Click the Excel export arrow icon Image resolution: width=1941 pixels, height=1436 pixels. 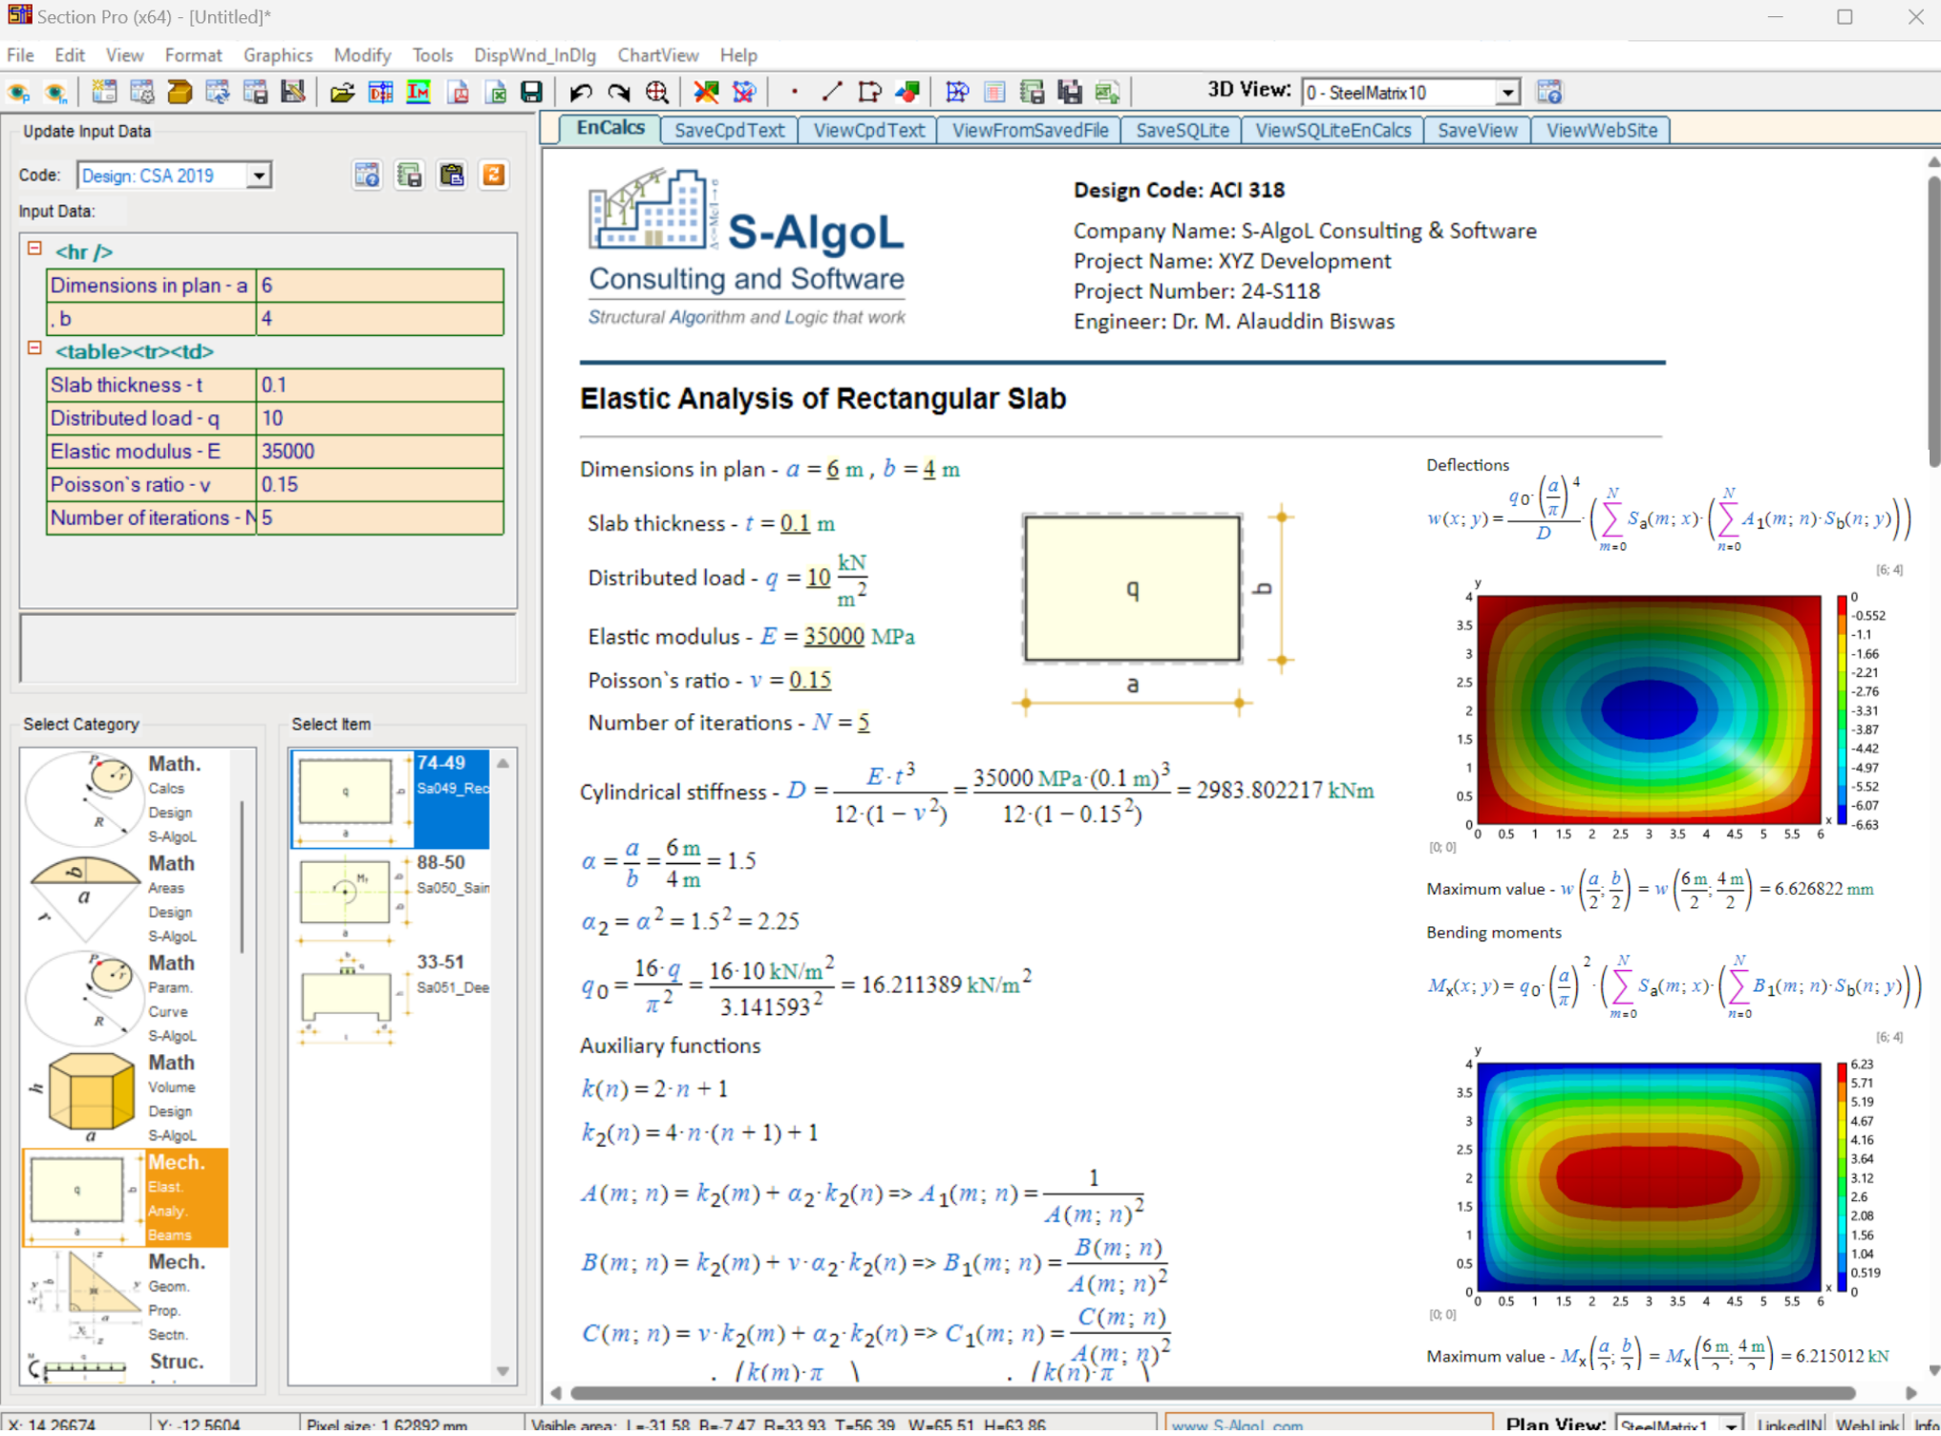pos(1107,93)
